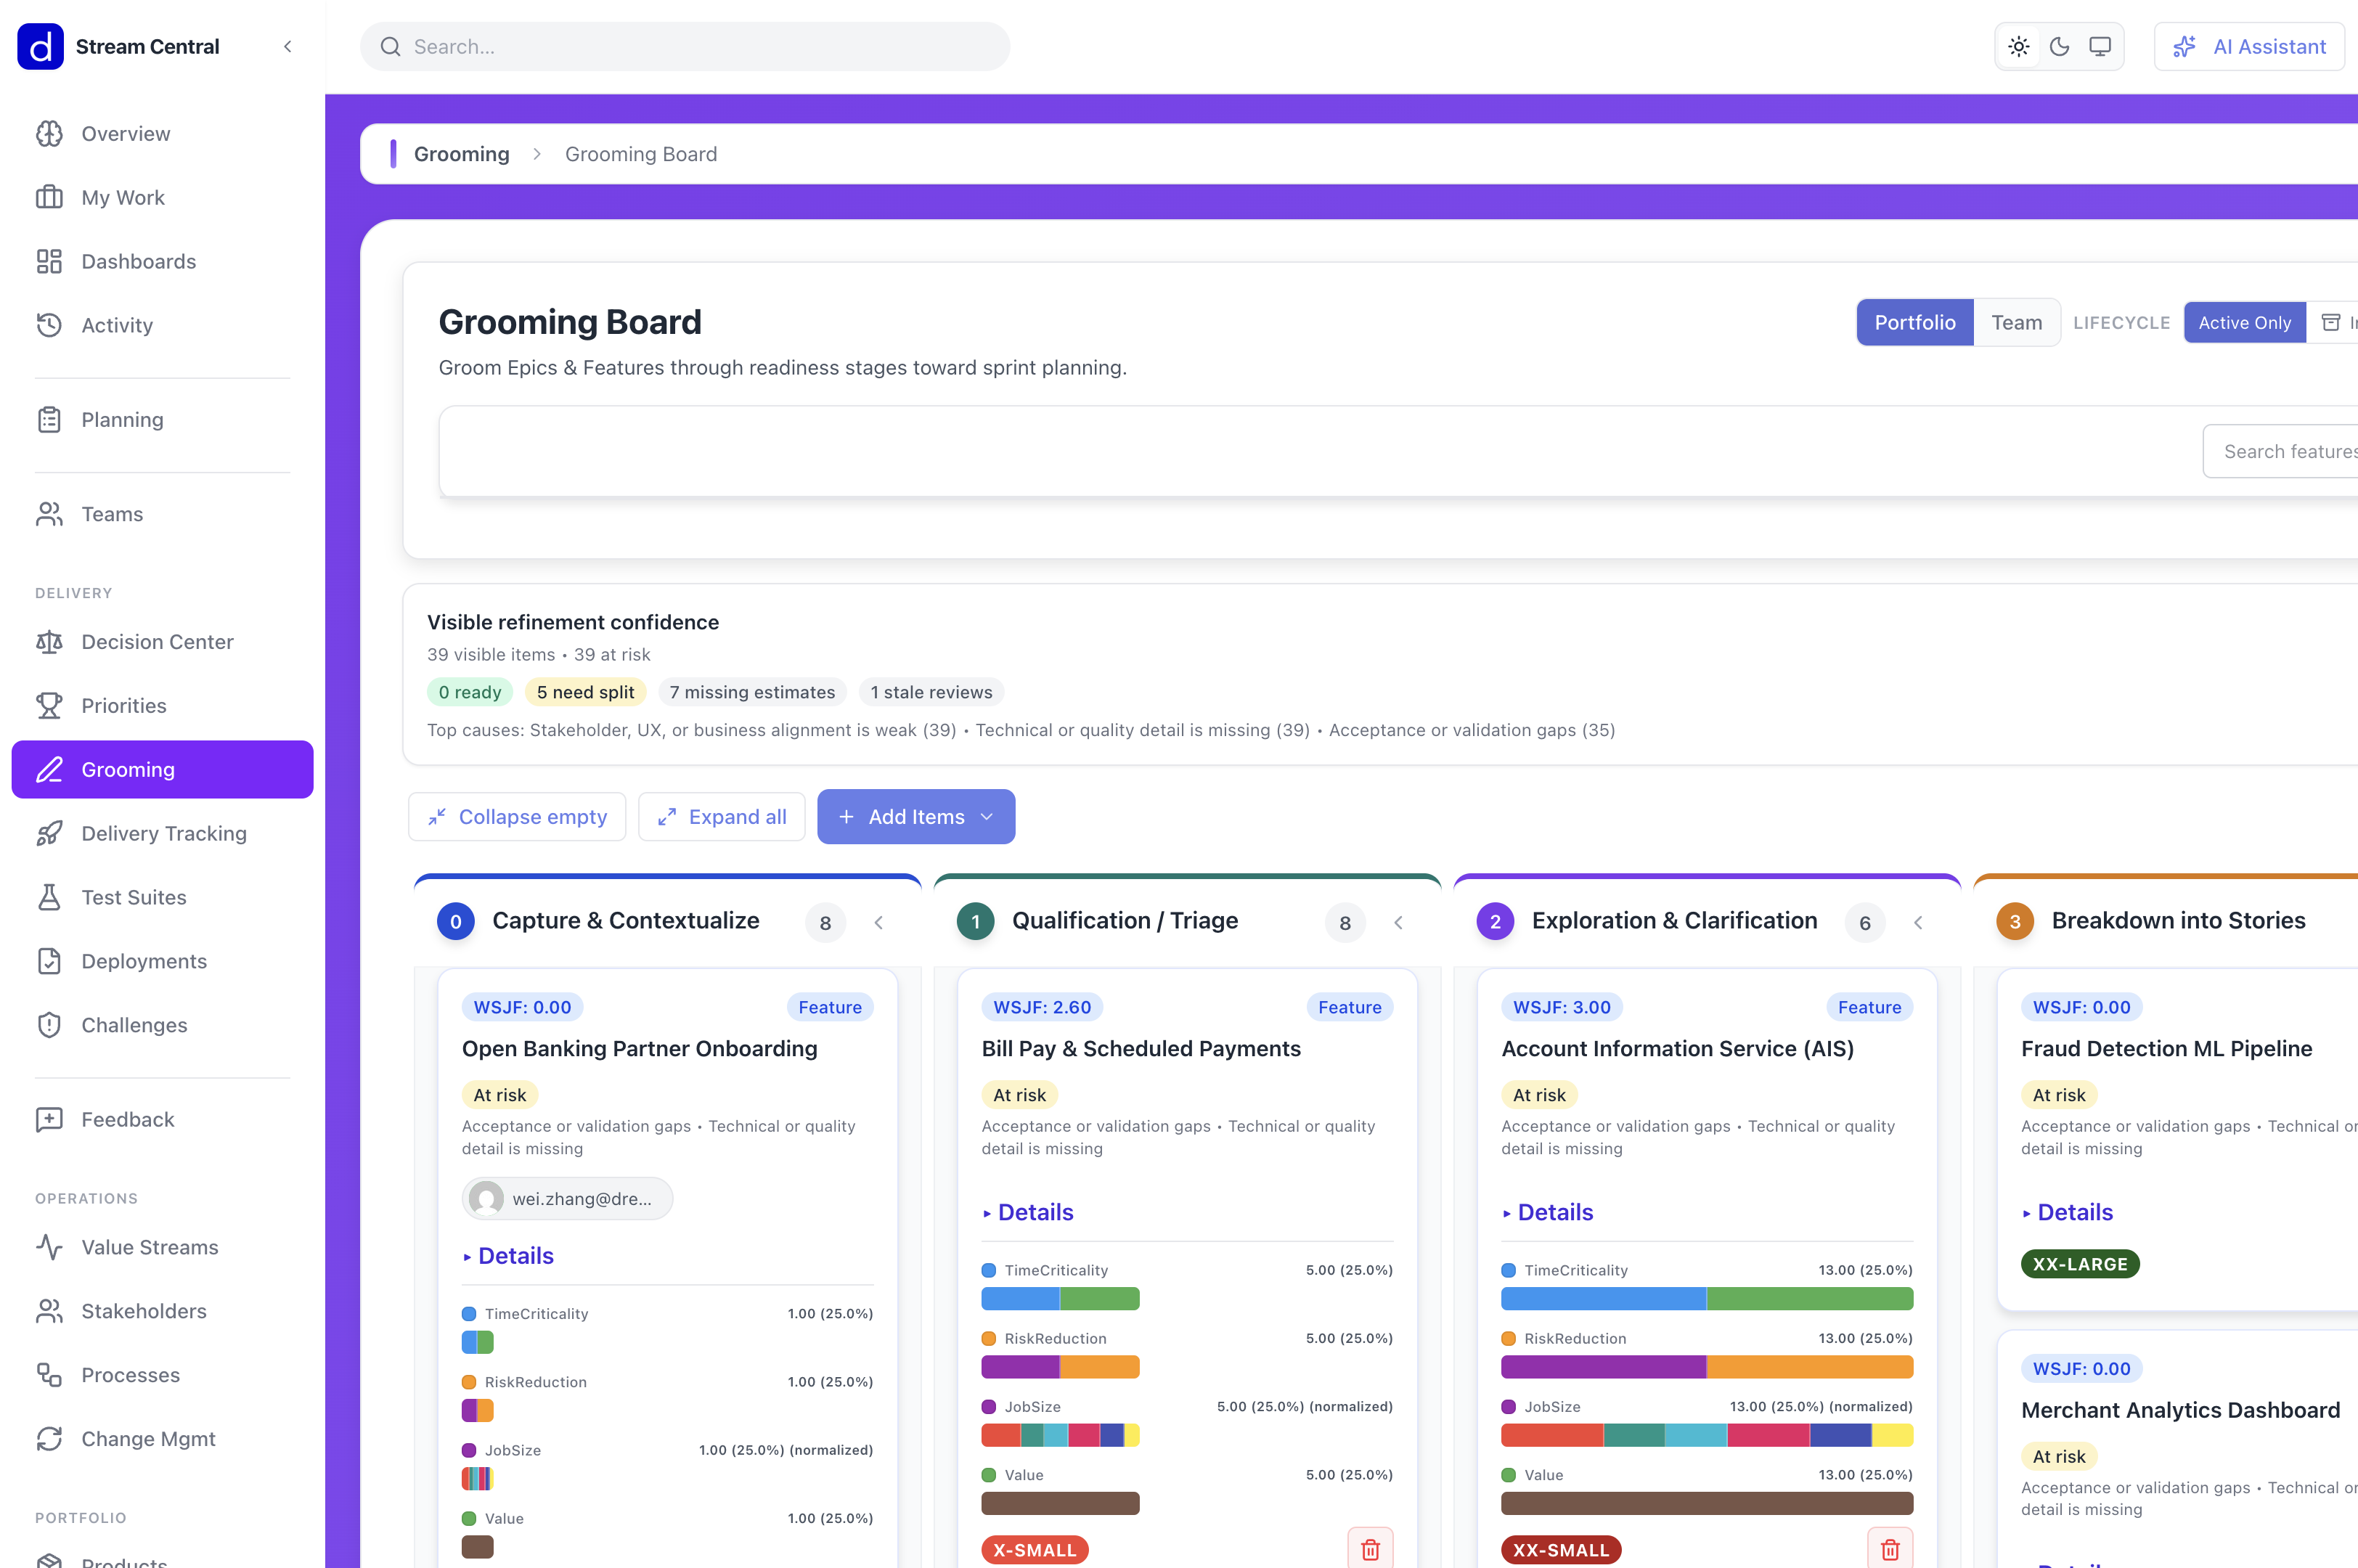
Task: Expand Details on Bill Pay & Scheduled Payments
Action: coord(1028,1212)
